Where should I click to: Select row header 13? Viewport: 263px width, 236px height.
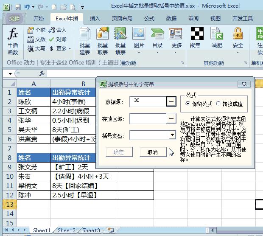pos(10,204)
